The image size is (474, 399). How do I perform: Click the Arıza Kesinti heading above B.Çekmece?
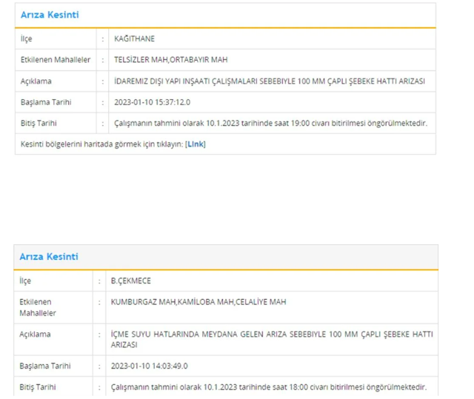point(49,257)
